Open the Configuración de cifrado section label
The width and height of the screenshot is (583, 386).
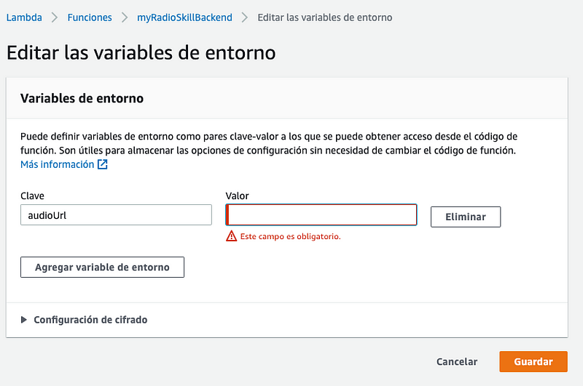pyautogui.click(x=90, y=320)
